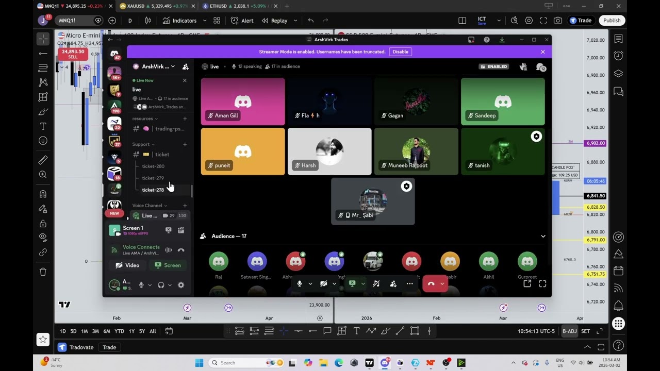Click Disable in the Streamer Mode banner

pos(400,52)
